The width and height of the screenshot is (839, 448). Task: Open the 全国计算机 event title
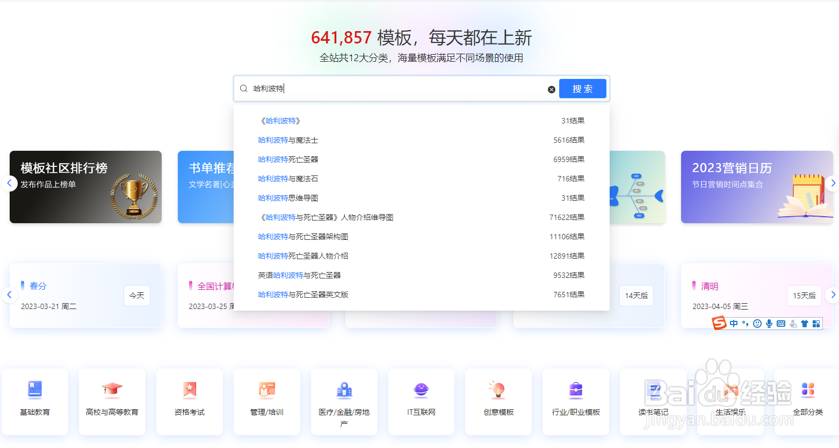215,286
